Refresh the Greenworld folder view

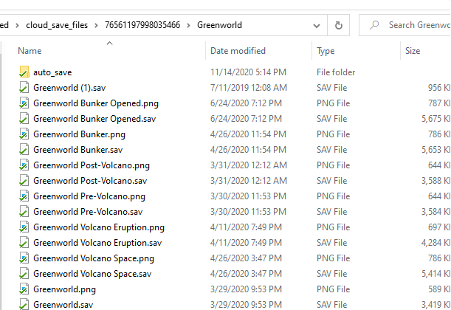coord(339,25)
